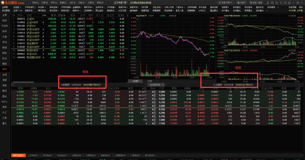The width and height of the screenshot is (305, 160).
Task: Select the 自选 sidebar item
Action: pyautogui.click(x=5, y=20)
